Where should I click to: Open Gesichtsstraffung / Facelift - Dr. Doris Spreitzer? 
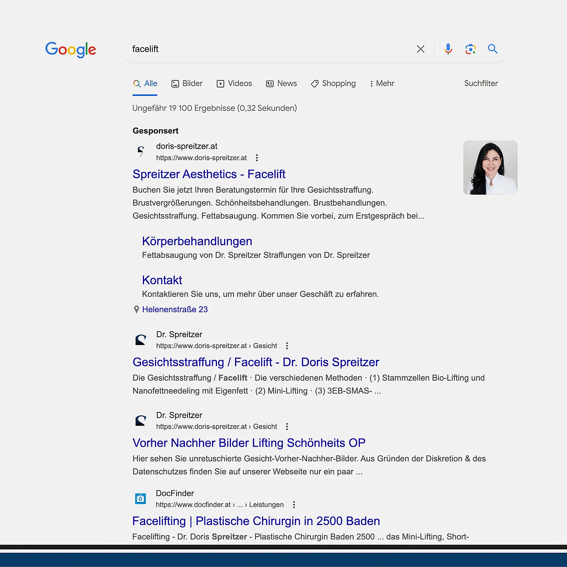coord(256,362)
